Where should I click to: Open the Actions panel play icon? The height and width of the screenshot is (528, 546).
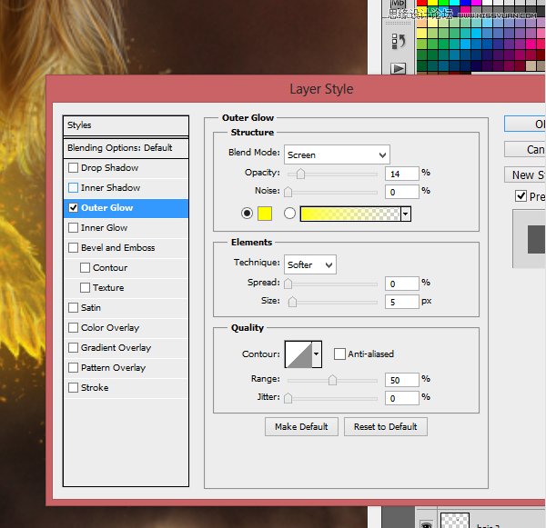pyautogui.click(x=398, y=68)
